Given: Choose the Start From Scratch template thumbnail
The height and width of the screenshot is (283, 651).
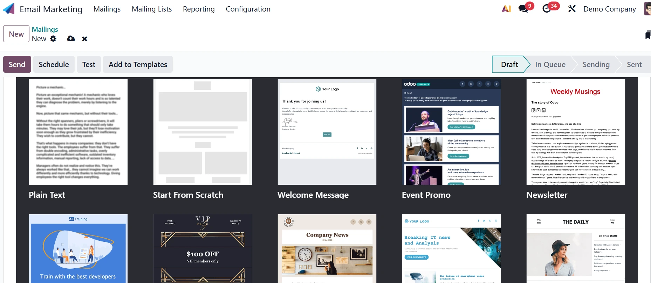Looking at the screenshot, I should [203, 132].
